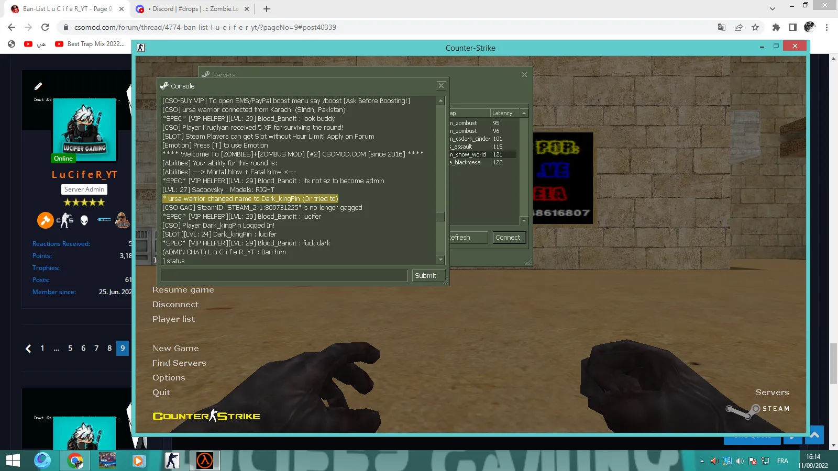Choose Quit in the game menu
This screenshot has height=471, width=838.
161,392
